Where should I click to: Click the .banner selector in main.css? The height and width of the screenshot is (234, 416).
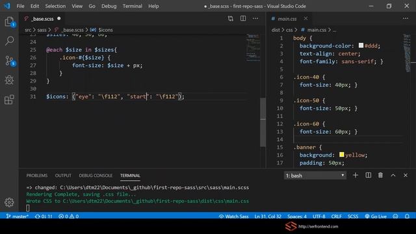click(x=305, y=148)
